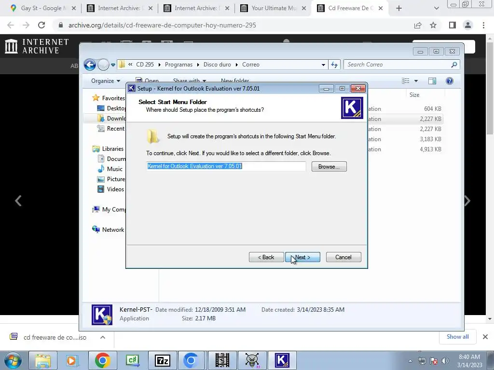The image size is (494, 370).
Task: Click the Explorer refresh button
Action: click(x=334, y=65)
